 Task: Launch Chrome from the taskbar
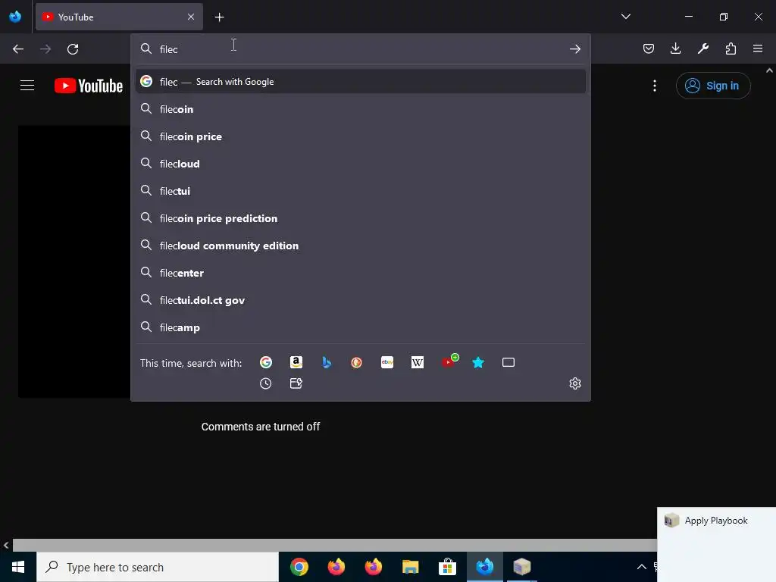tap(299, 567)
